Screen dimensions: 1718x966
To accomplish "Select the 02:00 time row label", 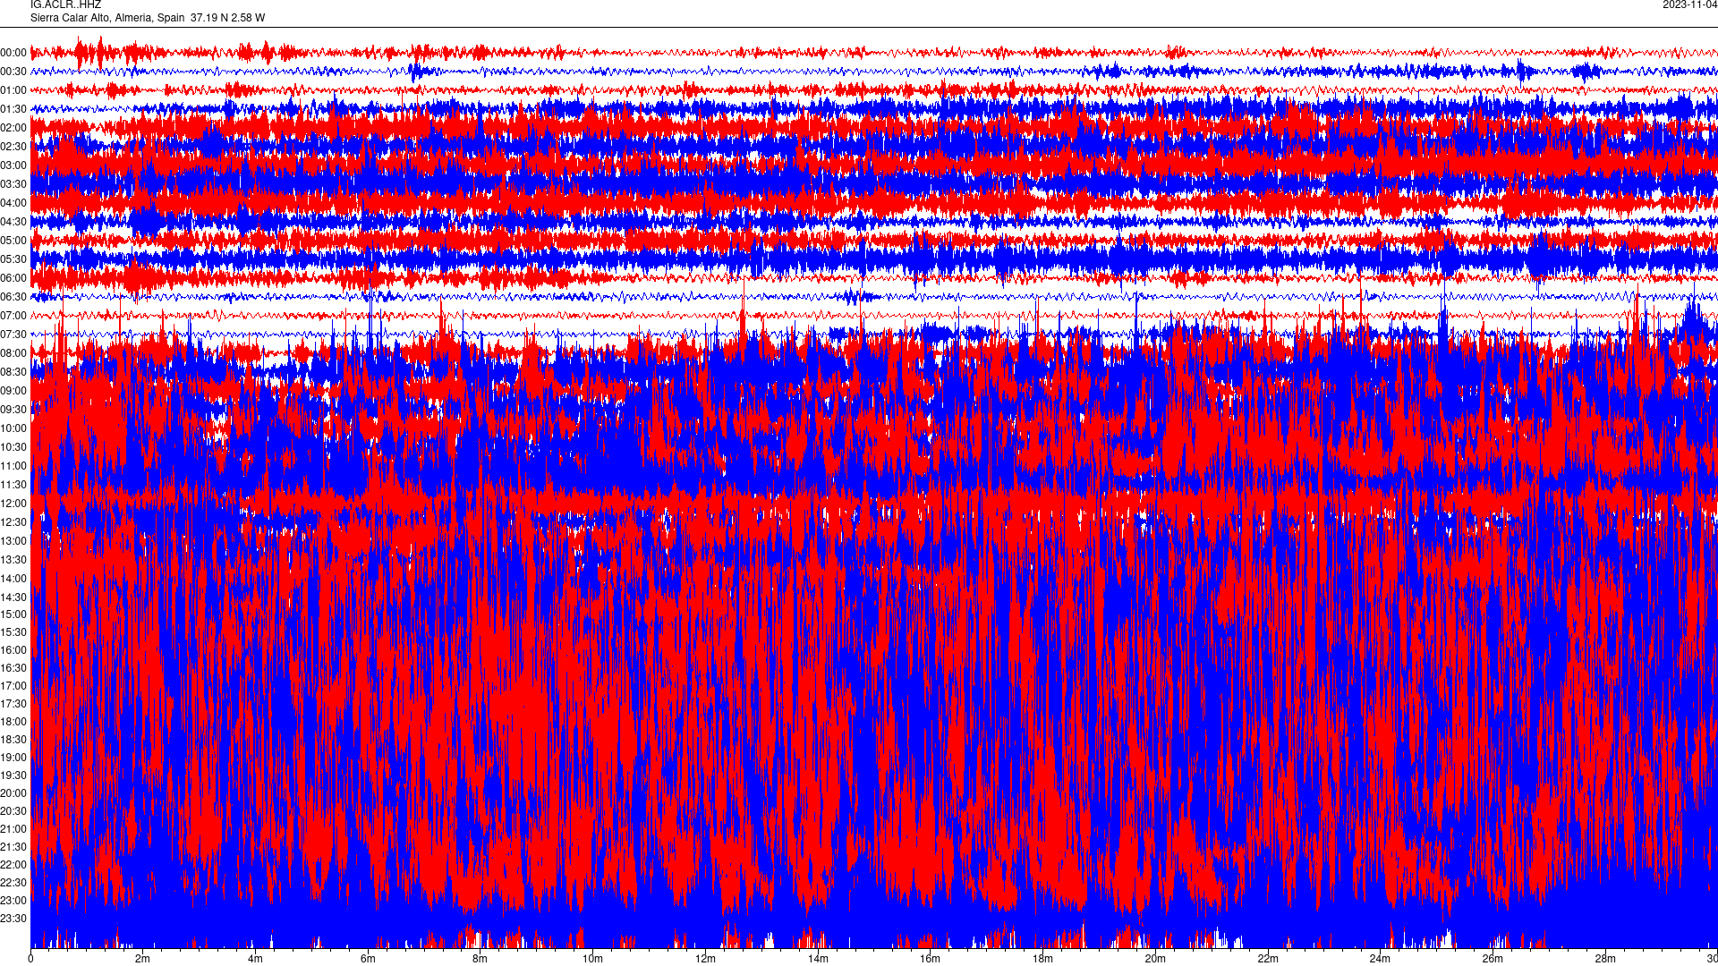I will tap(13, 128).
